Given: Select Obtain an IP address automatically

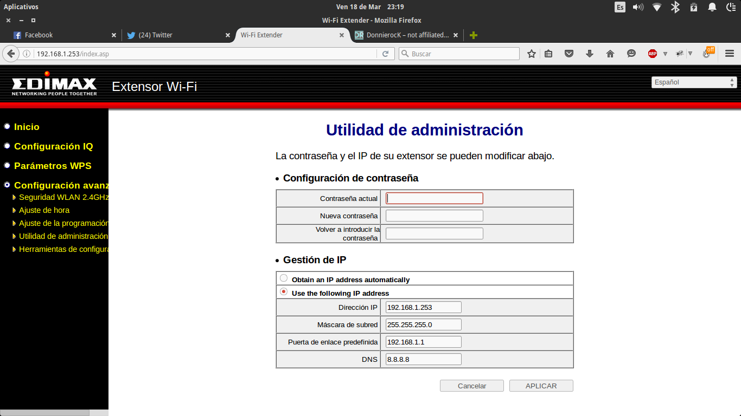Looking at the screenshot, I should (x=283, y=277).
